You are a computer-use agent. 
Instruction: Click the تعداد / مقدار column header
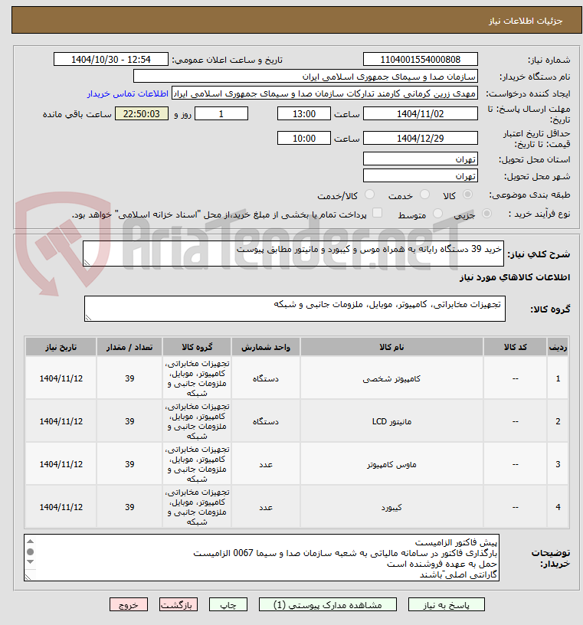(x=129, y=347)
